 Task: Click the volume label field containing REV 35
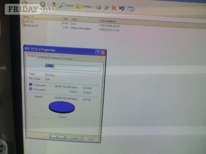tap(72, 67)
